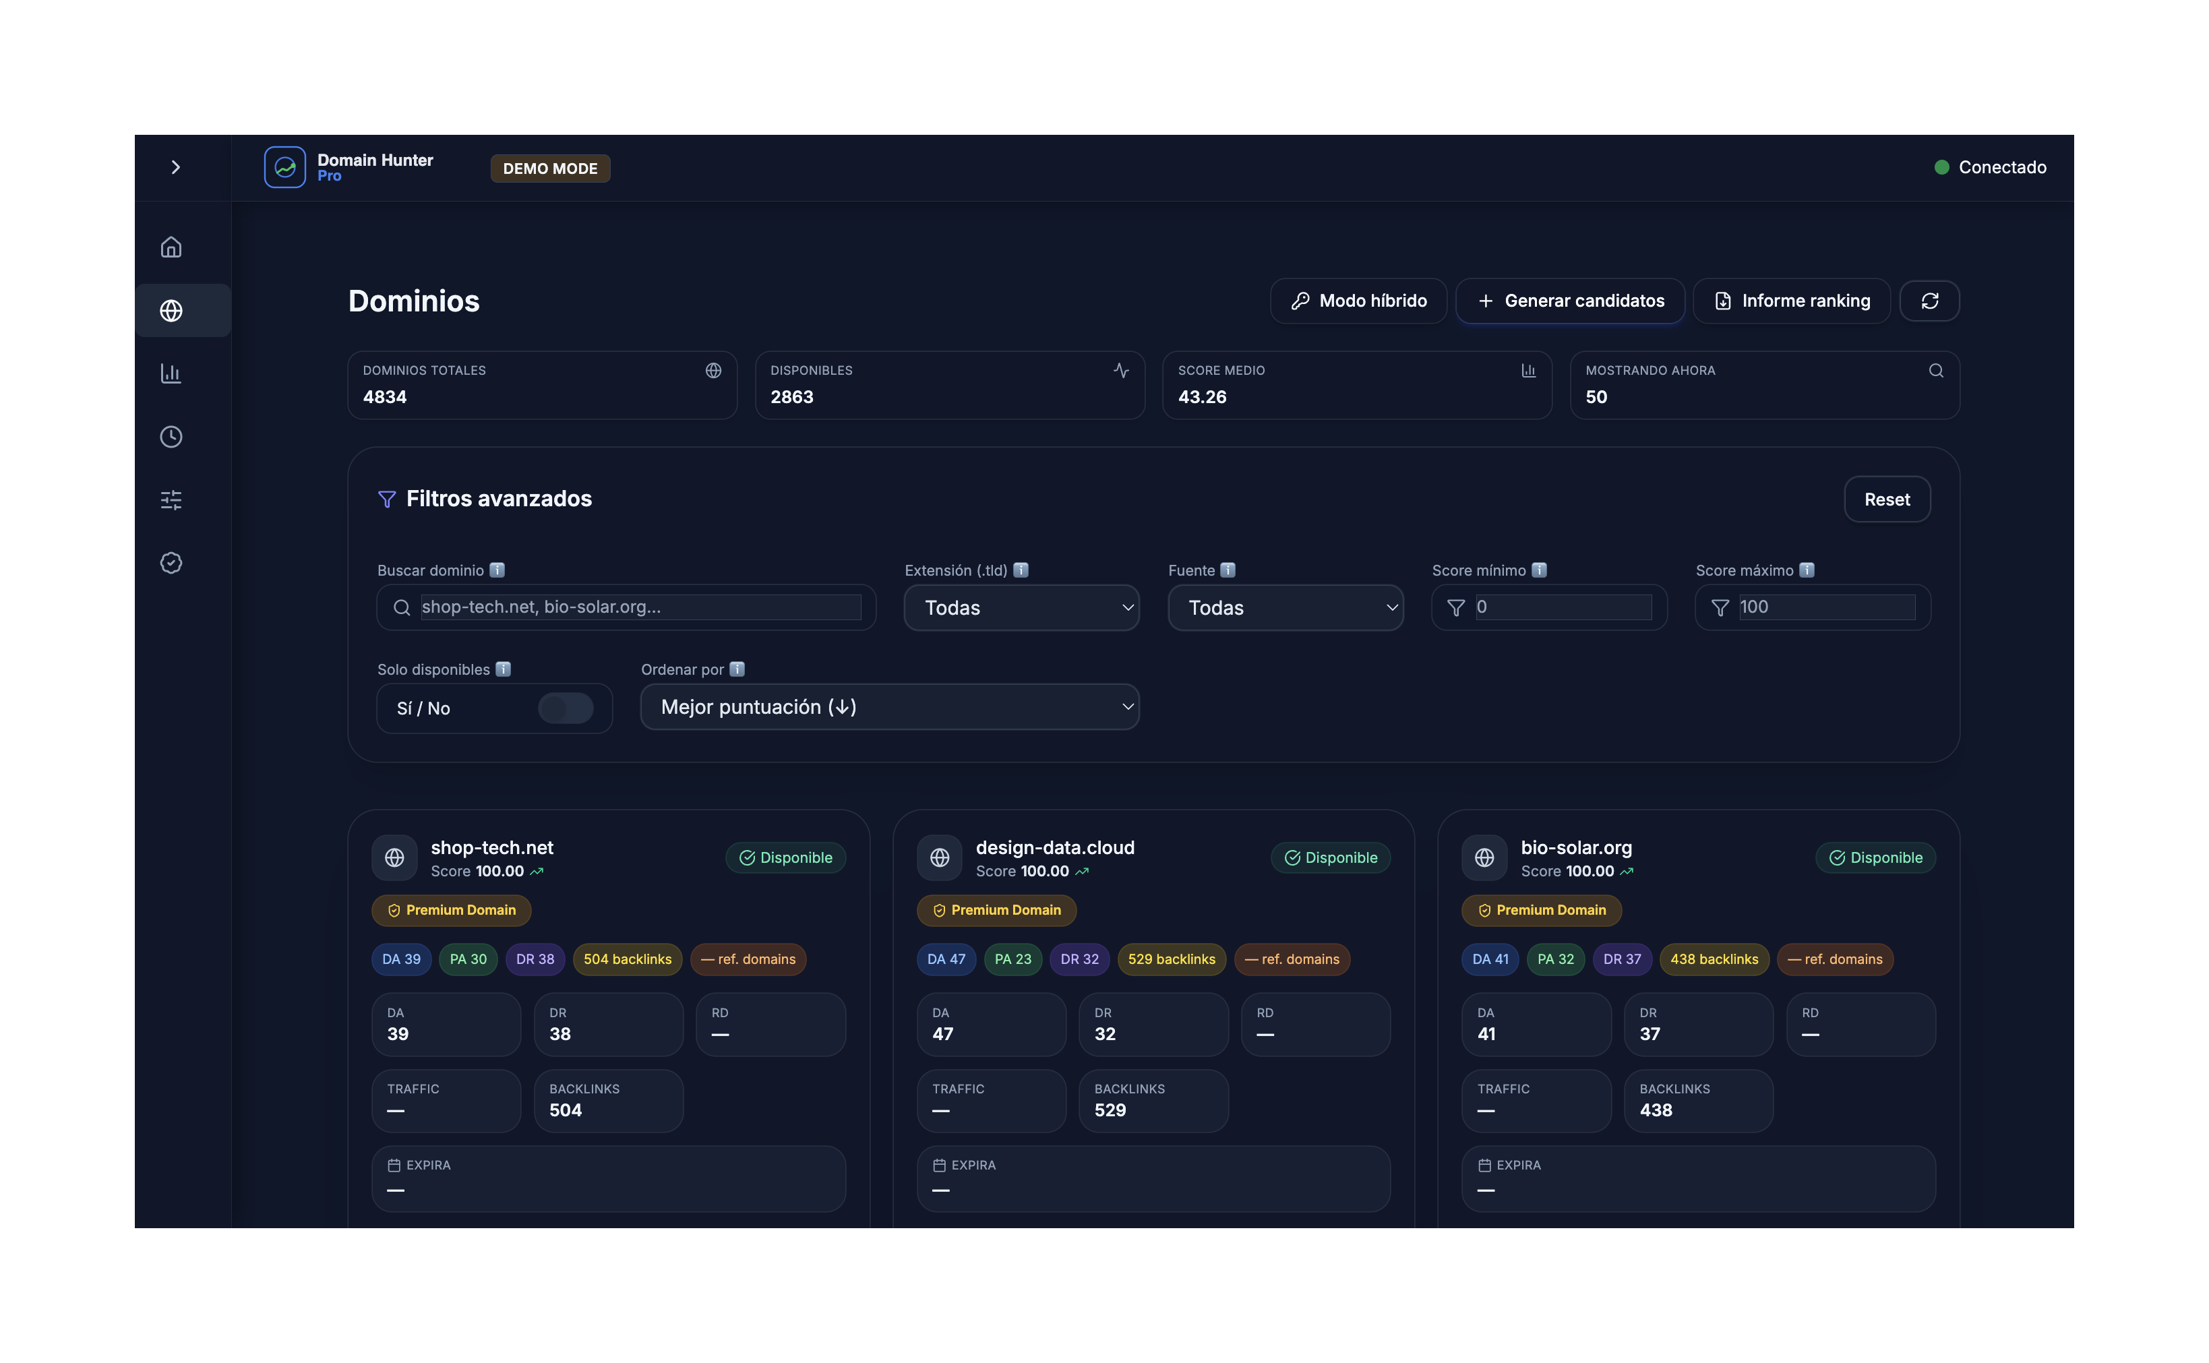Open the Ordenar por dropdown

click(x=890, y=706)
